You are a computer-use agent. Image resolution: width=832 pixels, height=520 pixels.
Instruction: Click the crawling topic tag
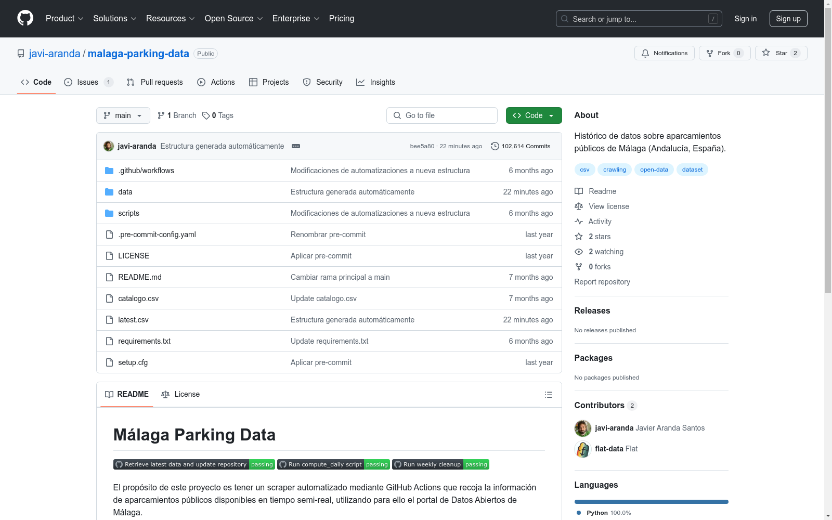(615, 170)
